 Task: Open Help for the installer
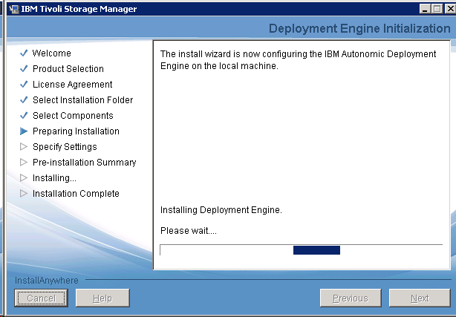coord(103,298)
